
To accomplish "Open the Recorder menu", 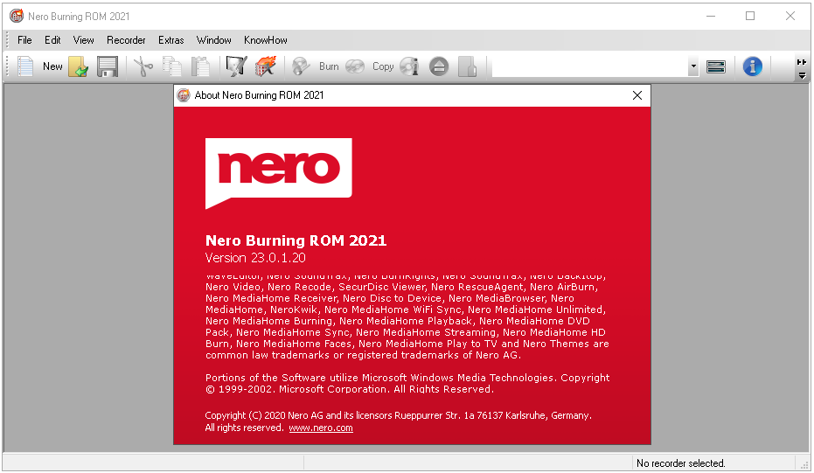I will [126, 40].
